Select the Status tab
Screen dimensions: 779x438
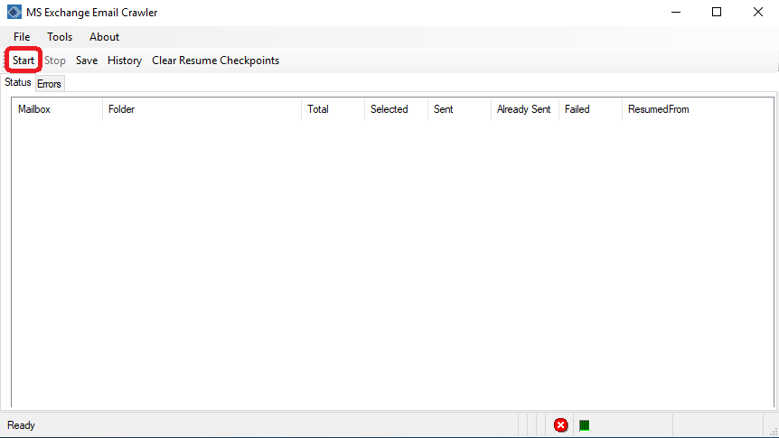tap(18, 83)
